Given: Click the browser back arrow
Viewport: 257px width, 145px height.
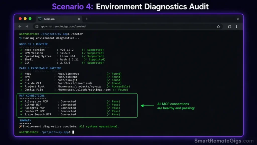Looking at the screenshot, I should pos(20,26).
